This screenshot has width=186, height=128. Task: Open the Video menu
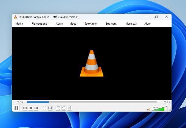coord(73,23)
